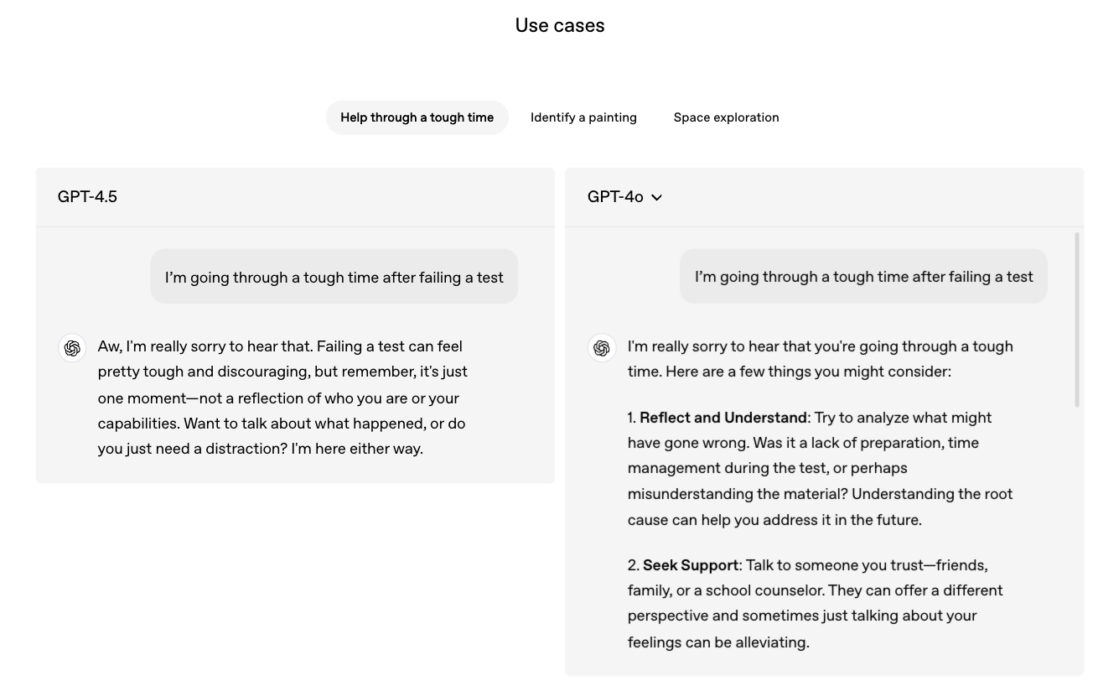1098x681 pixels.
Task: Click the ChatGPT logo in GPT-4.5 panel
Action: (x=72, y=347)
